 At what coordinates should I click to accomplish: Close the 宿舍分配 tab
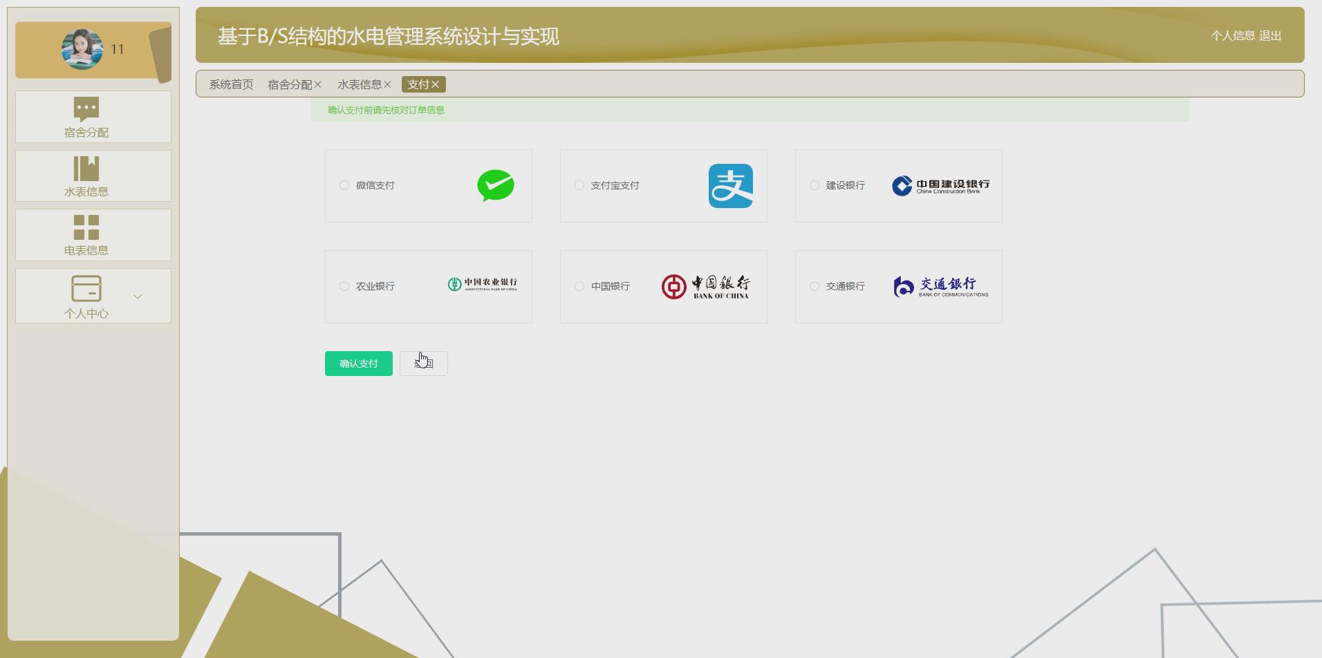[x=318, y=84]
